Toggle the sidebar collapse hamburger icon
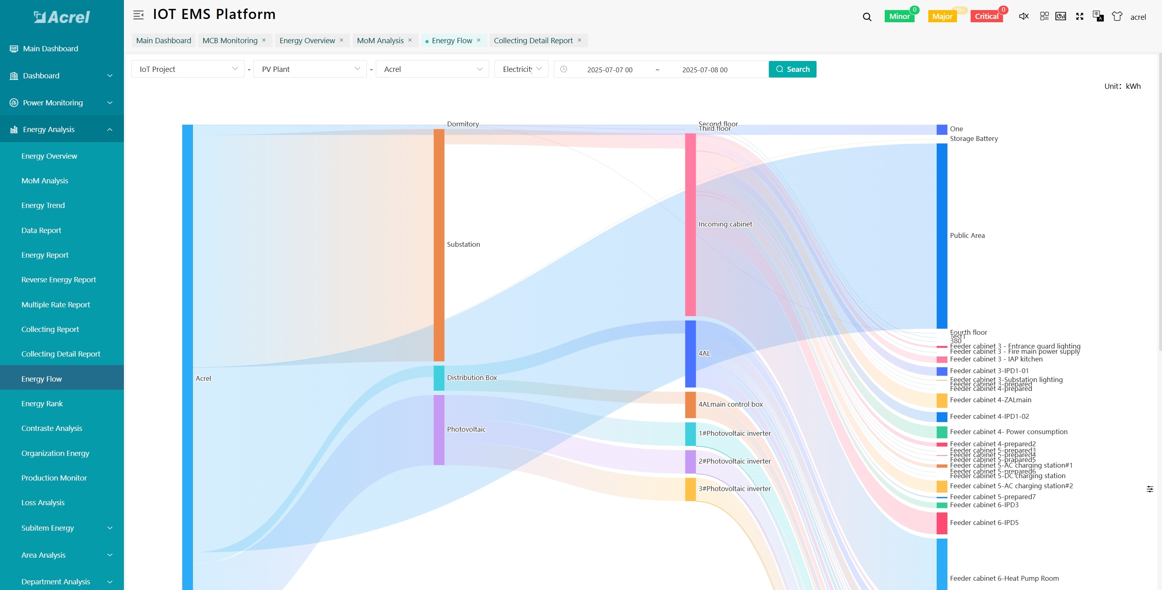This screenshot has height=590, width=1162. coord(138,15)
